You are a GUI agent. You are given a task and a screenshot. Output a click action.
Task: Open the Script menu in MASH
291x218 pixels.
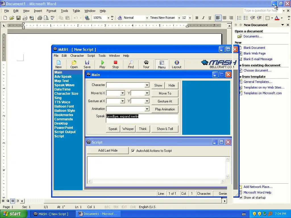pyautogui.click(x=91, y=56)
